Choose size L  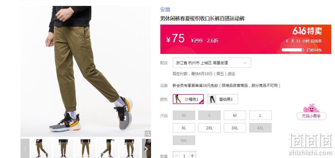[260, 115]
